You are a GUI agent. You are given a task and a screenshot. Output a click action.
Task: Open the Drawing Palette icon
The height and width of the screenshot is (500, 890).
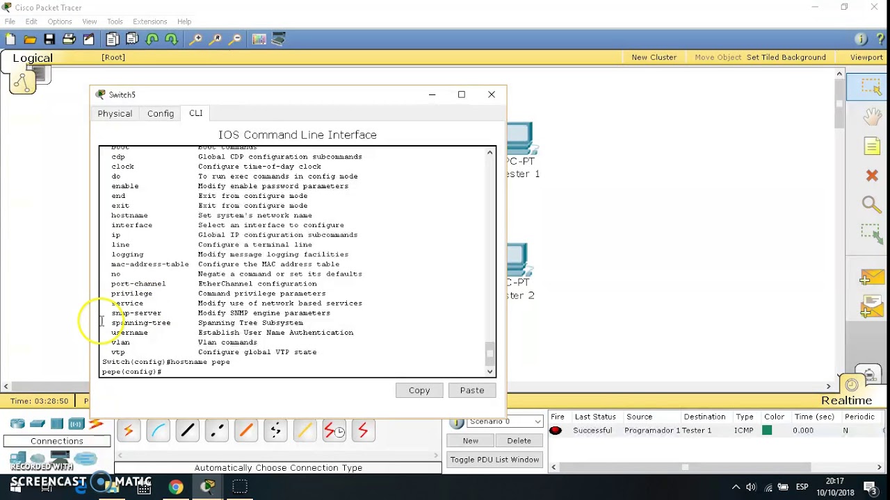pyautogui.click(x=259, y=40)
